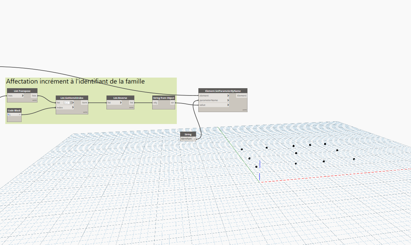Edit the String node's Identifiant text field

[186, 139]
